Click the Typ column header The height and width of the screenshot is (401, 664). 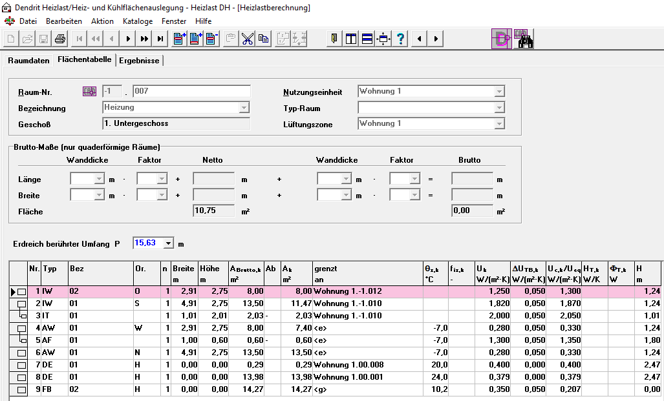[54, 274]
